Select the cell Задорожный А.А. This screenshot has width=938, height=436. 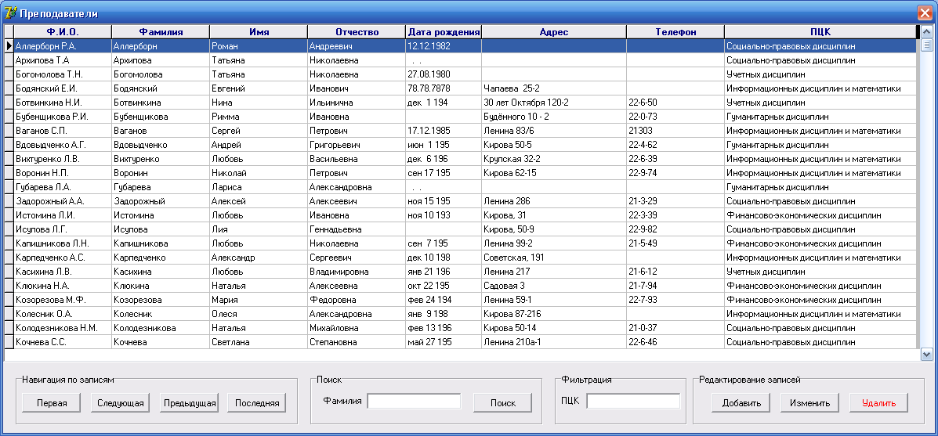[62, 201]
